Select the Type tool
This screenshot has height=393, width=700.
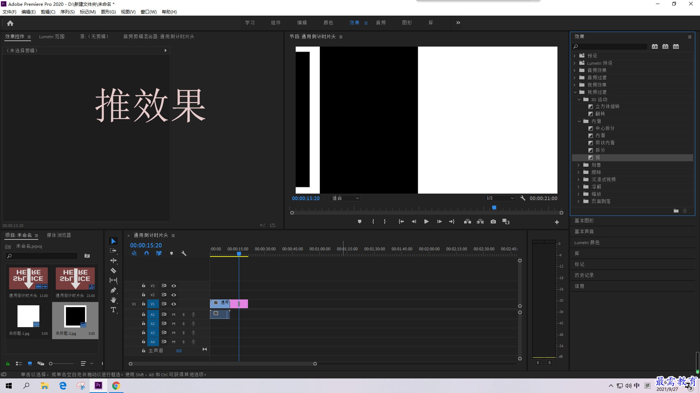pos(113,310)
